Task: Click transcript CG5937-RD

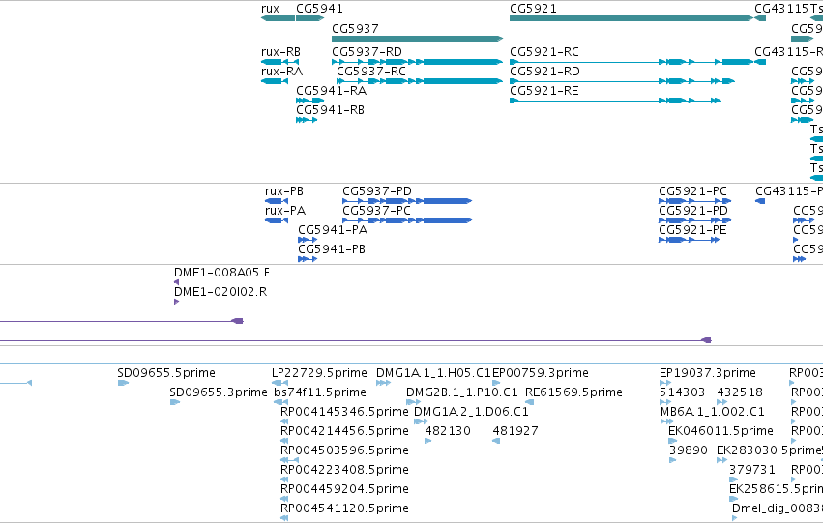Action: [x=417, y=62]
